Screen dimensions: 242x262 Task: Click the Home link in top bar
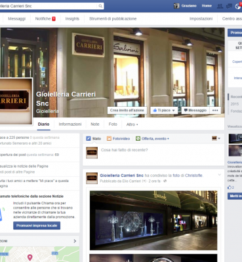[x=207, y=6]
